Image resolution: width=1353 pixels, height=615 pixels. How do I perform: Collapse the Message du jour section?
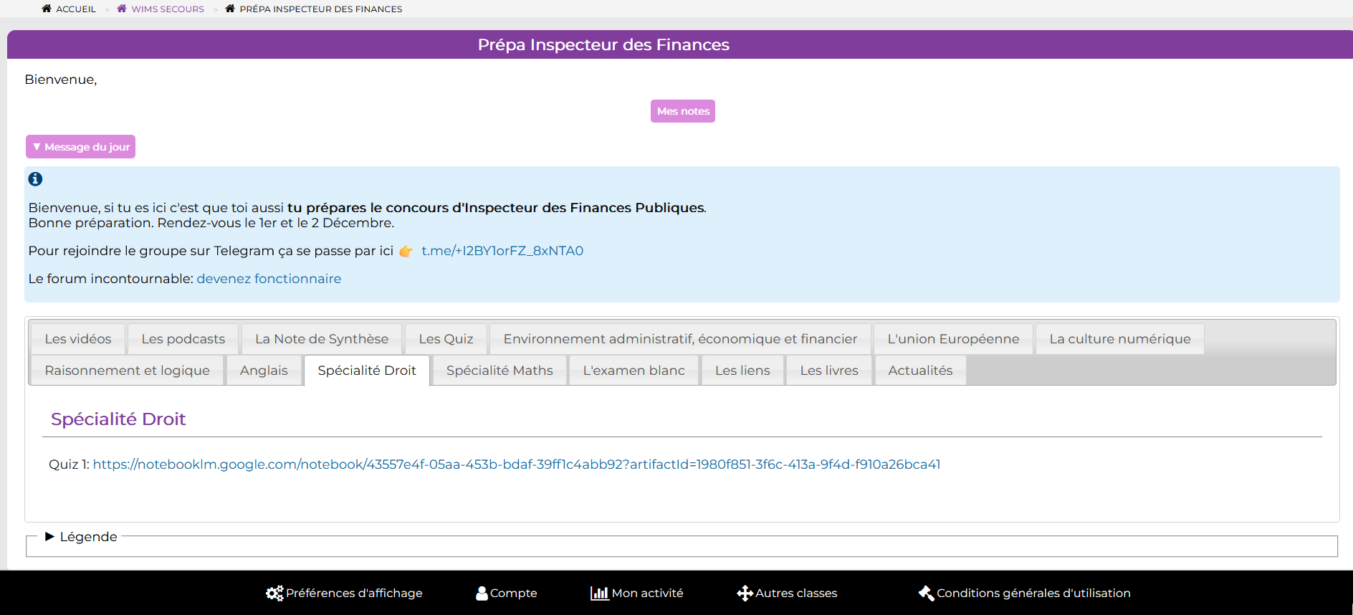(x=80, y=147)
